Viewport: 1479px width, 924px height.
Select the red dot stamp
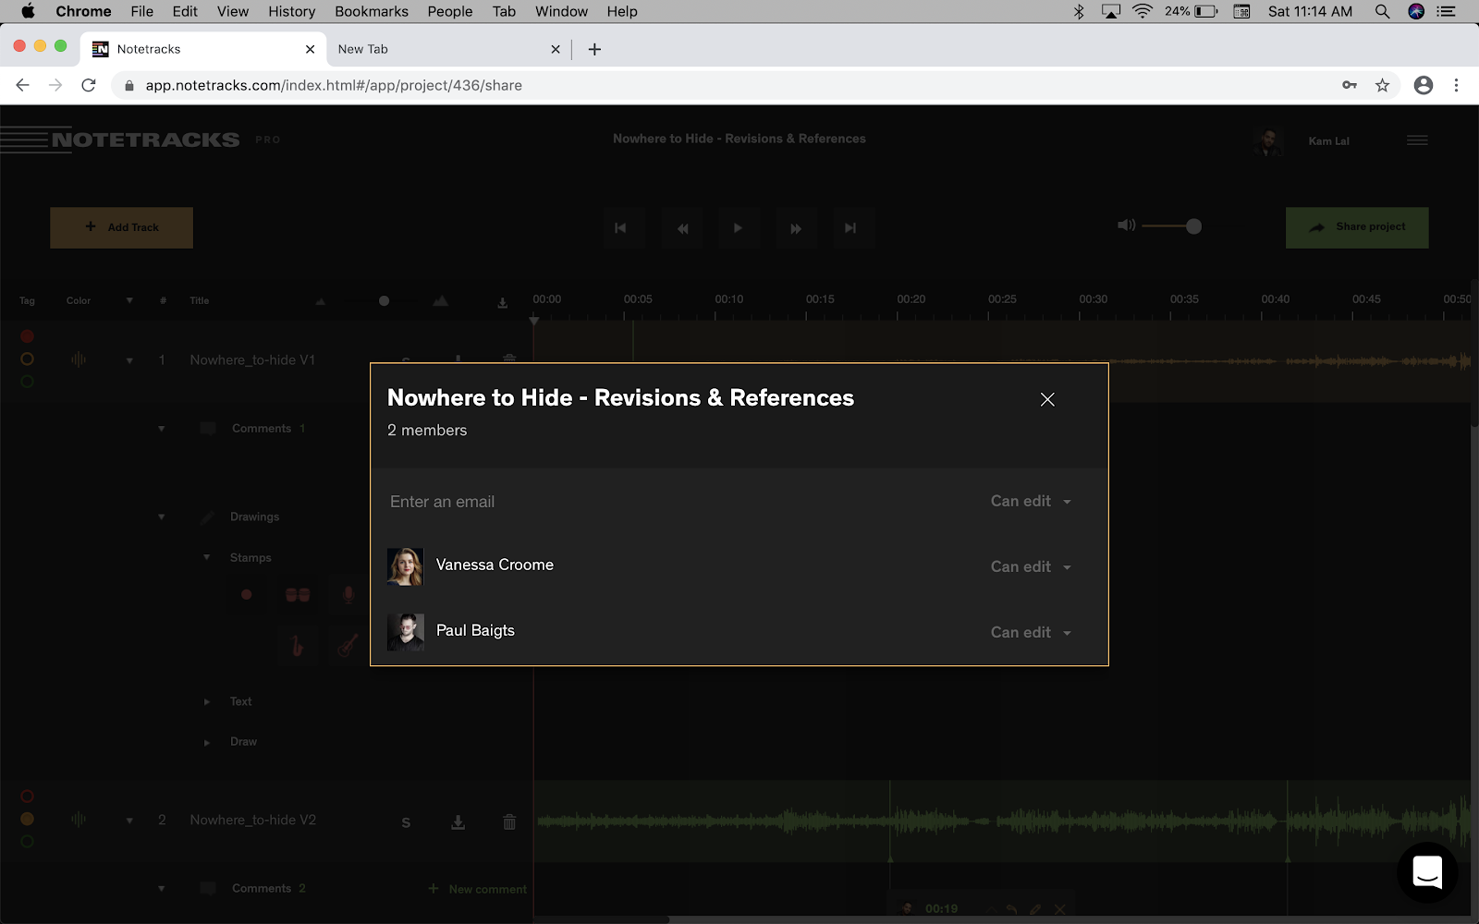246,595
